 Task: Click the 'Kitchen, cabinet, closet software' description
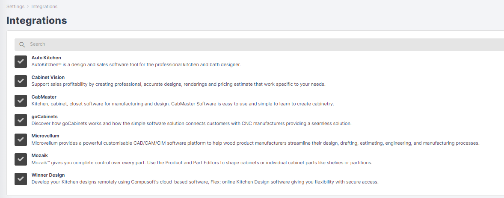click(183, 104)
